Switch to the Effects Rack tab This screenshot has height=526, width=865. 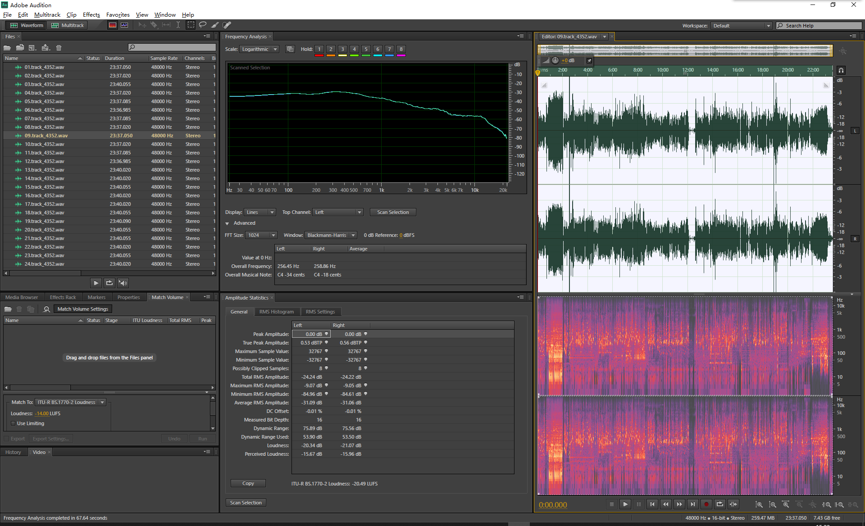(x=63, y=297)
